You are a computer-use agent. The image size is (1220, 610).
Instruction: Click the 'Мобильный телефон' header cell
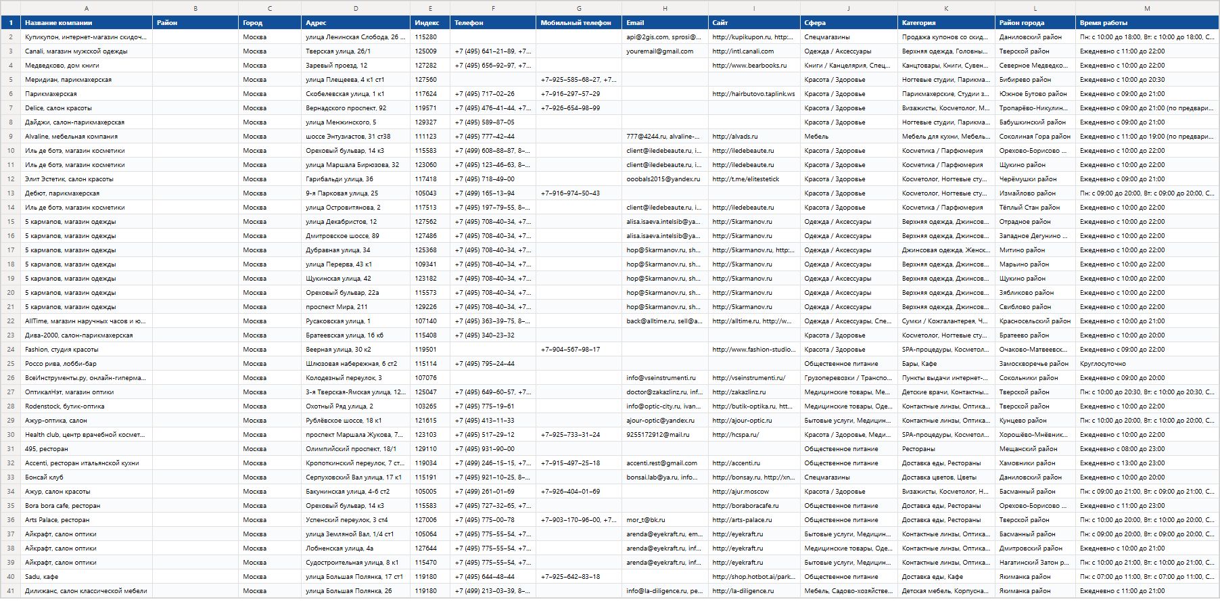[579, 23]
